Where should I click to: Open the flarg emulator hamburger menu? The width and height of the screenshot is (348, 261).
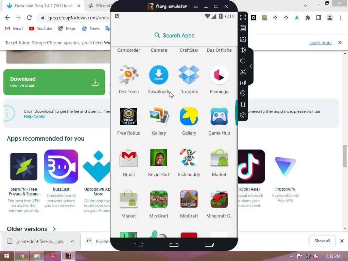click(x=195, y=6)
